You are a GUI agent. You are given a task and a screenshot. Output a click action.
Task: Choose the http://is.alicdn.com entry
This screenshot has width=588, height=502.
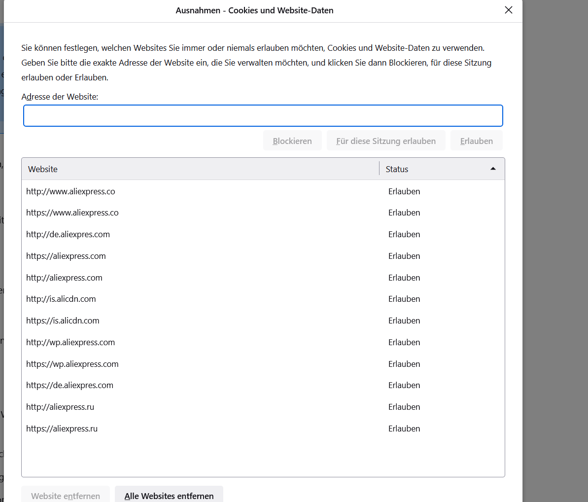[61, 299]
